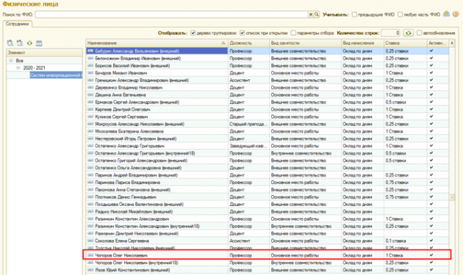Screen dimensions: 463x275
Task: Click card icon of Паринова Лариса Владимировна
Action: tap(90, 183)
